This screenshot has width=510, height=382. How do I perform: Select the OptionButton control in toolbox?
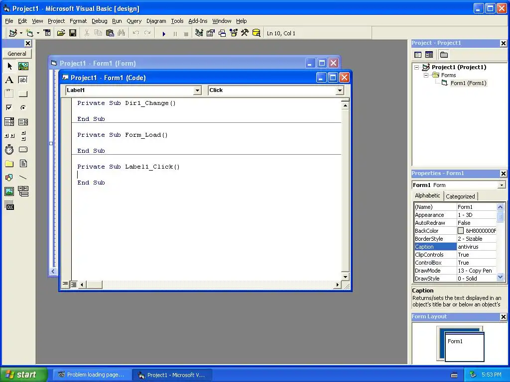pyautogui.click(x=23, y=107)
